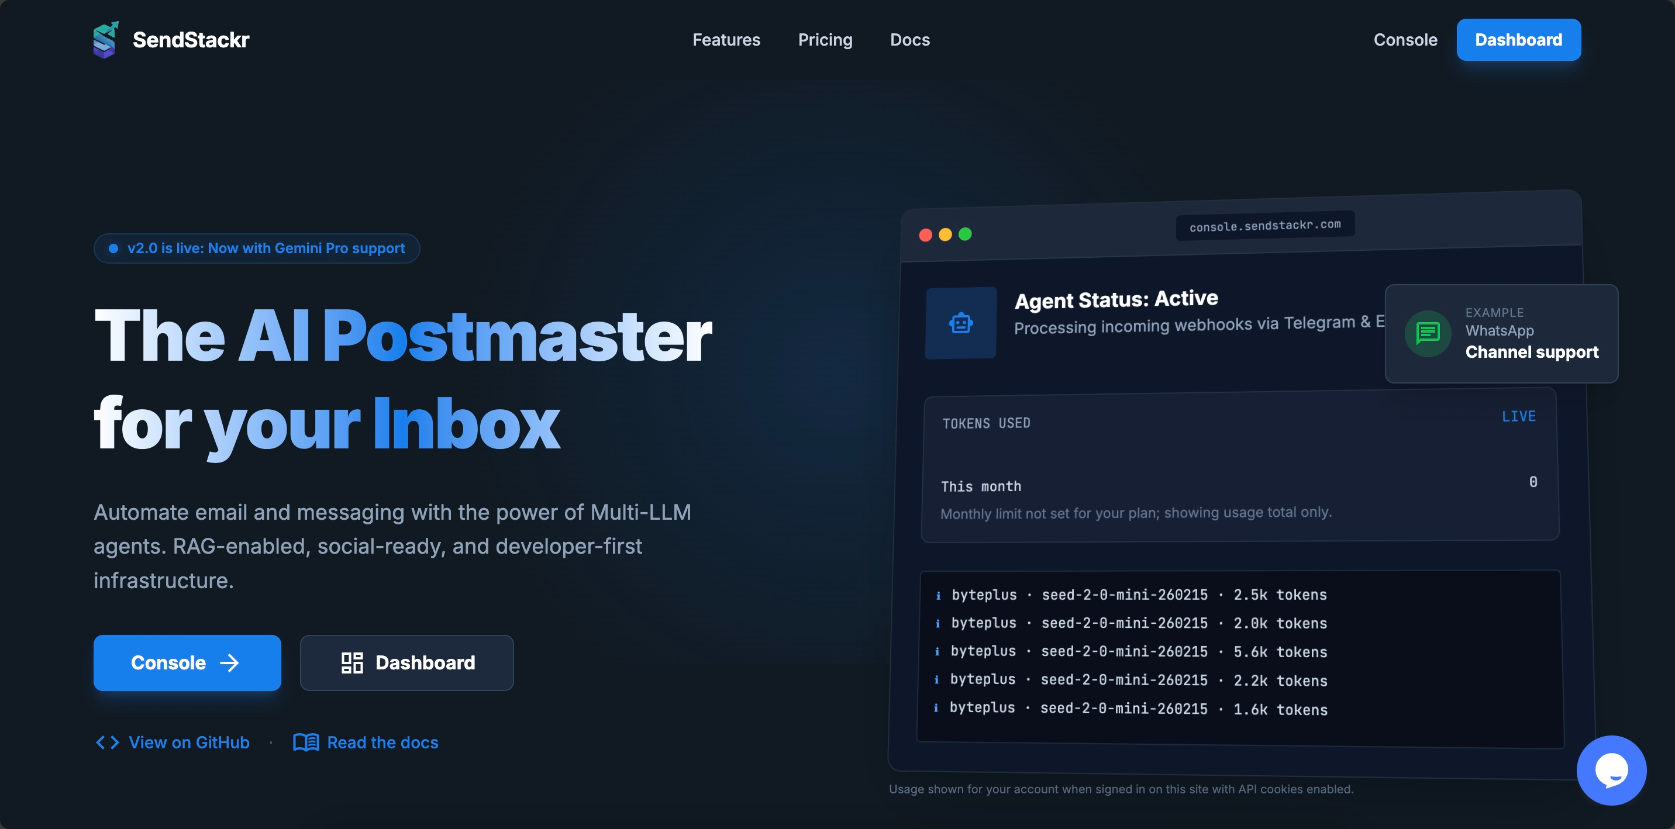
Task: Click the blue Console call-to-action button
Action: (187, 662)
